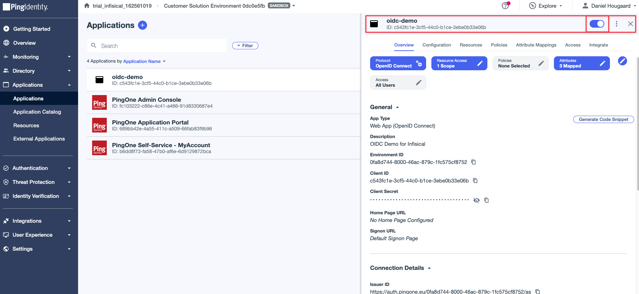Edit the Access All Users card
Viewport: 639px width, 294px height.
[418, 83]
